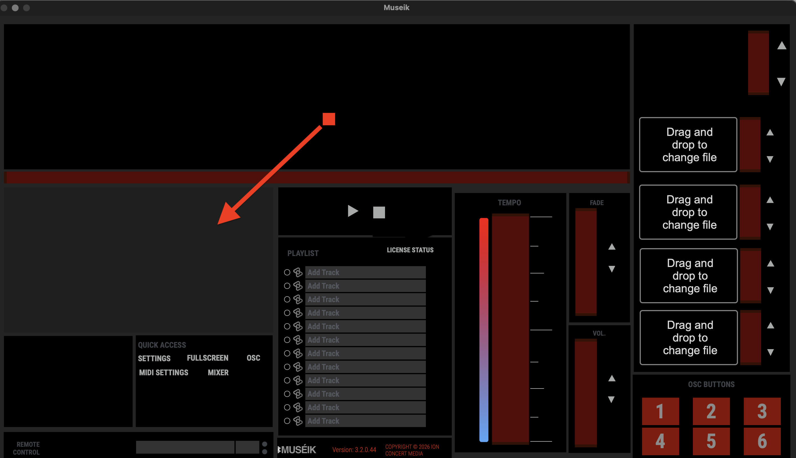Open the MIXER from Quick Access

(x=218, y=372)
